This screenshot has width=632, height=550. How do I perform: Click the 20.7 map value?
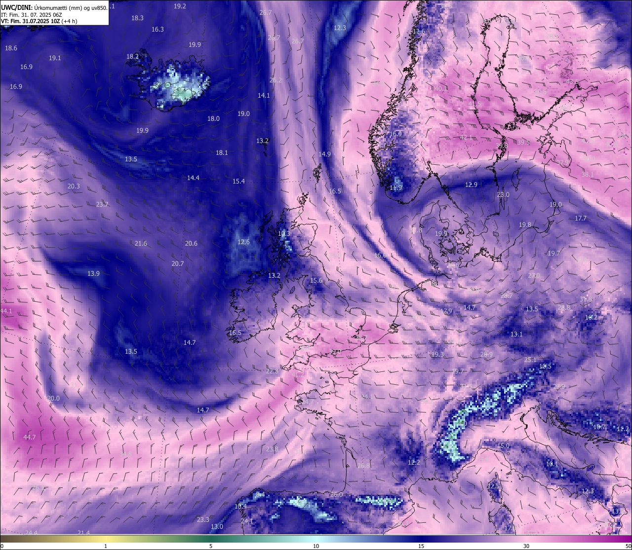[178, 263]
